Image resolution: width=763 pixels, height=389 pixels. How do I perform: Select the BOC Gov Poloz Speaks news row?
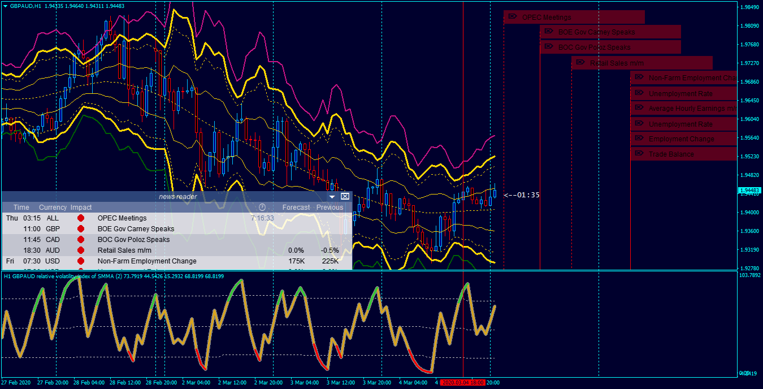pyautogui.click(x=176, y=240)
